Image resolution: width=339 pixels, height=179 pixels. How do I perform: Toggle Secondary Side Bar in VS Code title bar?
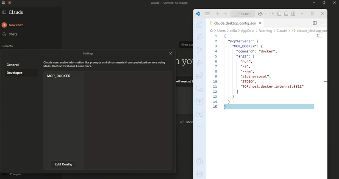pos(293,14)
